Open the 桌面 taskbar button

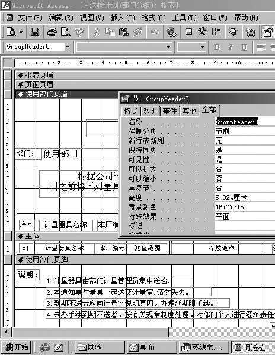click(152, 347)
